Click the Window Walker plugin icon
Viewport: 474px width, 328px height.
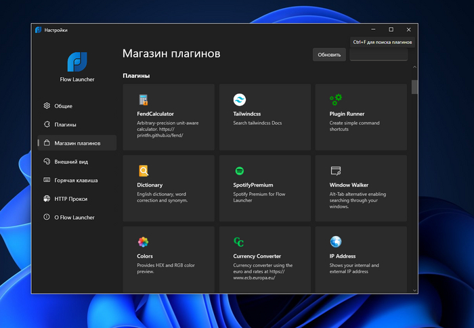336,170
